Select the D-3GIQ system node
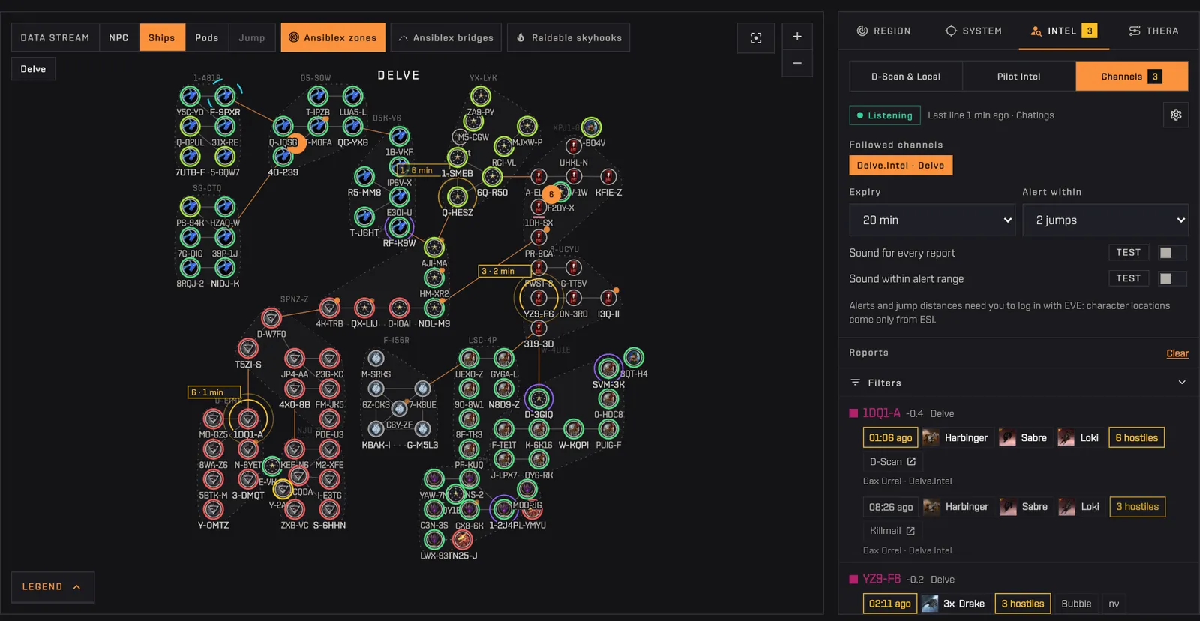The image size is (1200, 621). point(538,398)
